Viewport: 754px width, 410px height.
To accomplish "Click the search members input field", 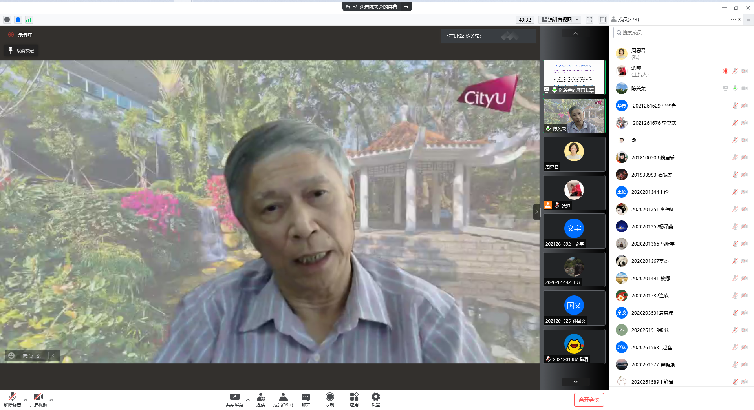I will click(681, 33).
